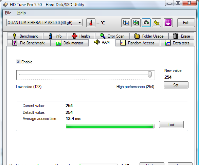
Task: Click the purple download arrow icon
Action: tap(168, 23)
